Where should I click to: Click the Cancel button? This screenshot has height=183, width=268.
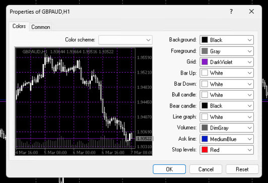tap(206, 169)
